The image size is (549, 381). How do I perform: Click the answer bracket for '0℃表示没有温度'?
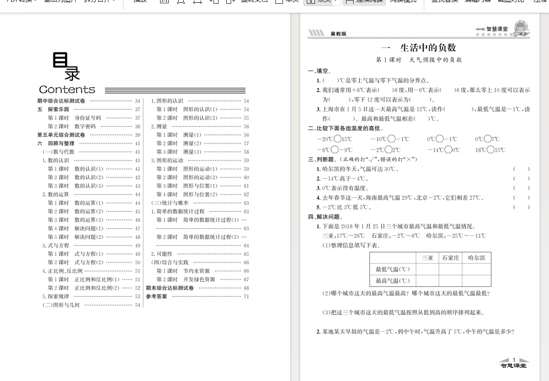(521, 188)
